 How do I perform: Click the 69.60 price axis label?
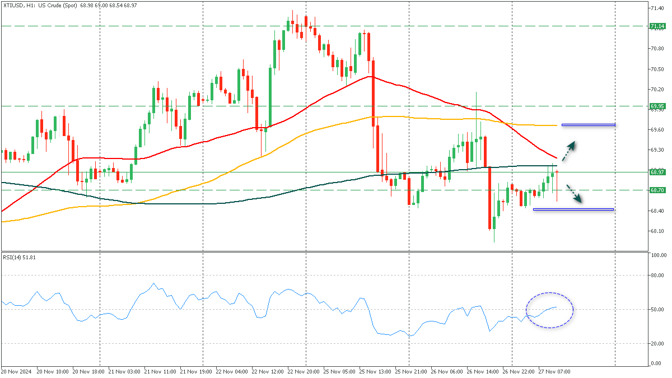pyautogui.click(x=657, y=129)
